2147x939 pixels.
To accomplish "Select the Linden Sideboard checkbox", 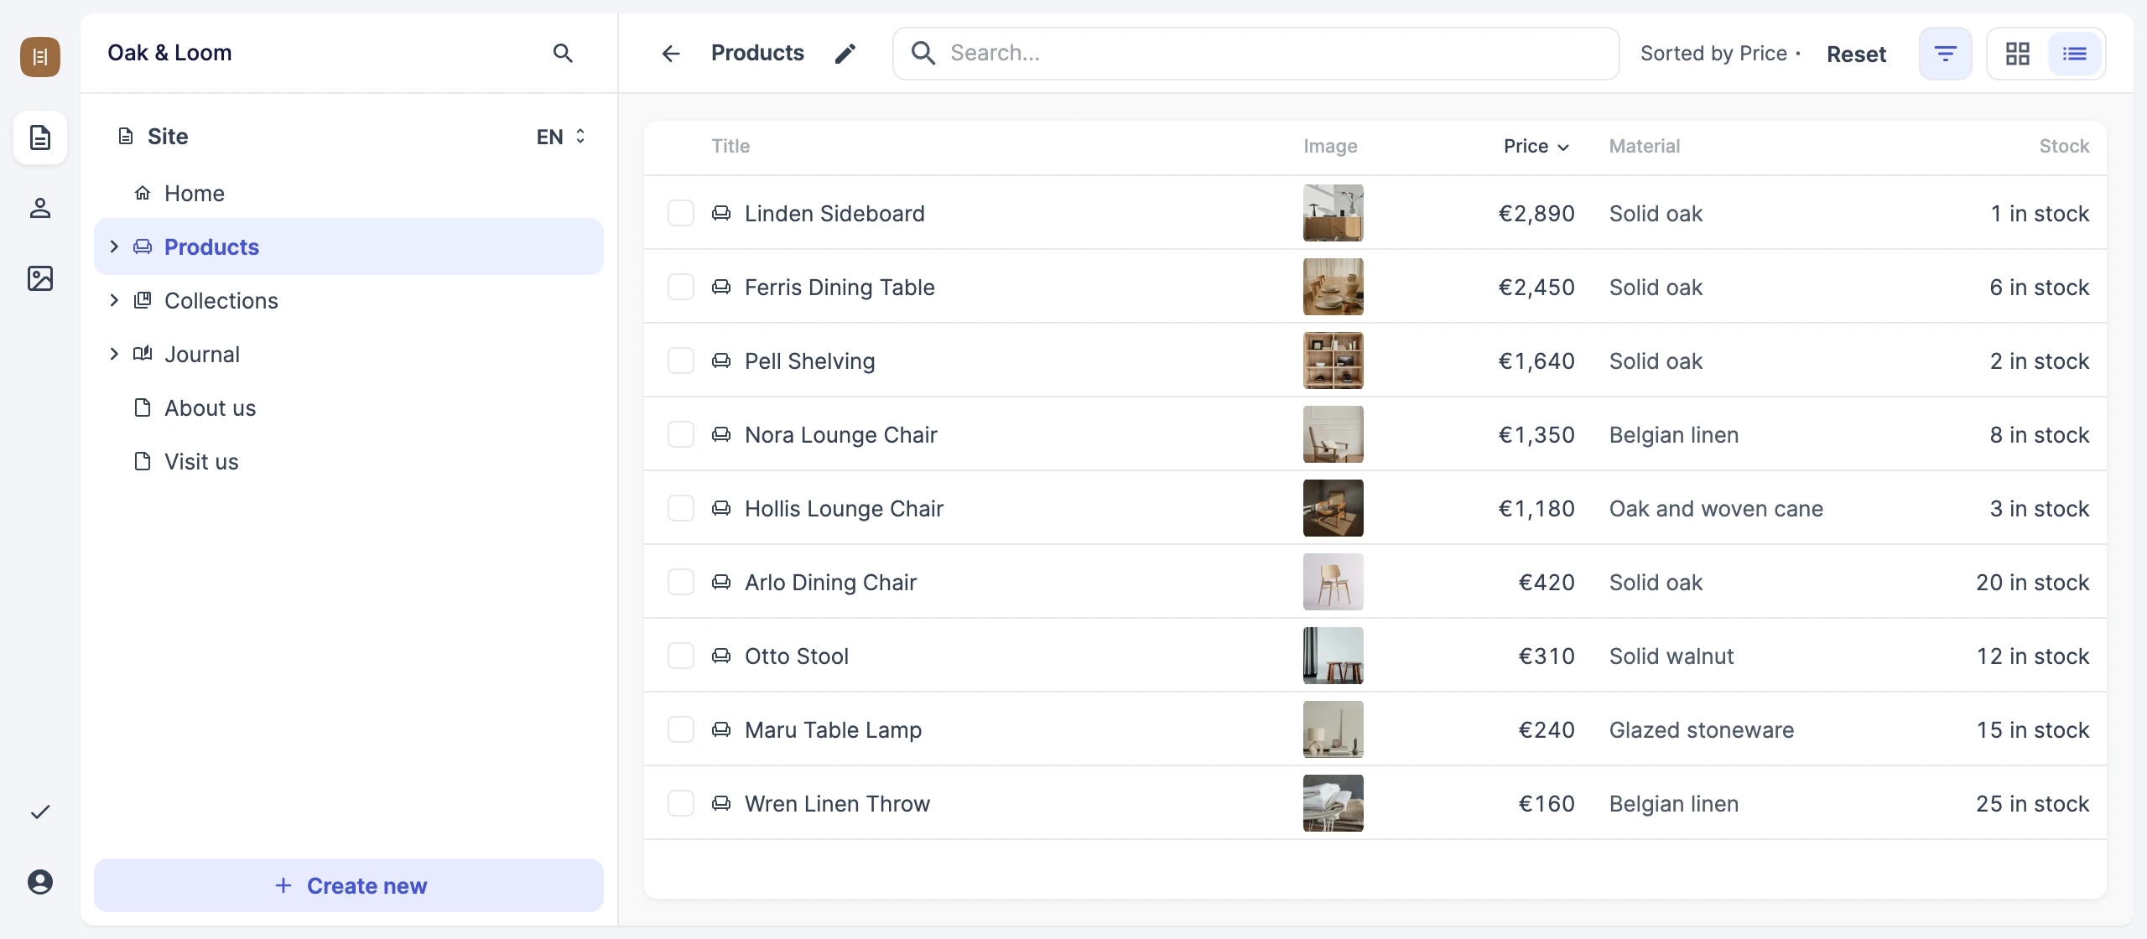I will [681, 213].
